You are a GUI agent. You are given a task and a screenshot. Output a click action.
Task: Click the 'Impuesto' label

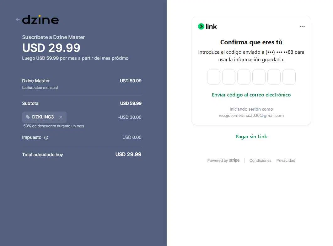32,137
